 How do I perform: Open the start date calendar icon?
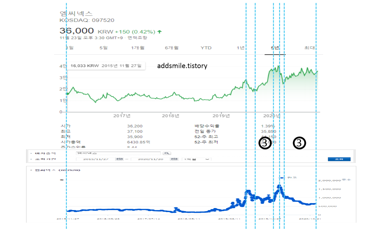(x=119, y=159)
